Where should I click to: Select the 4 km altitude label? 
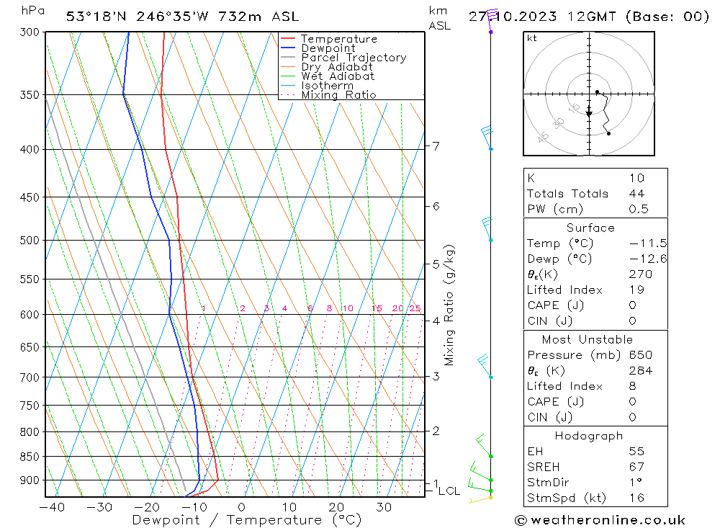(x=436, y=321)
